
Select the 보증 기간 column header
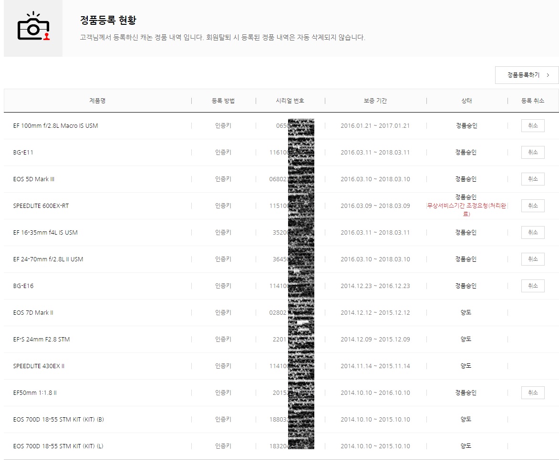[x=375, y=101]
